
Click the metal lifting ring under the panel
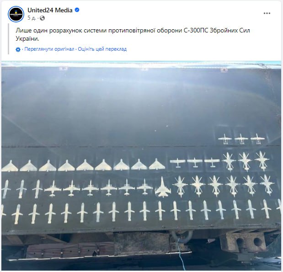coord(182,235)
